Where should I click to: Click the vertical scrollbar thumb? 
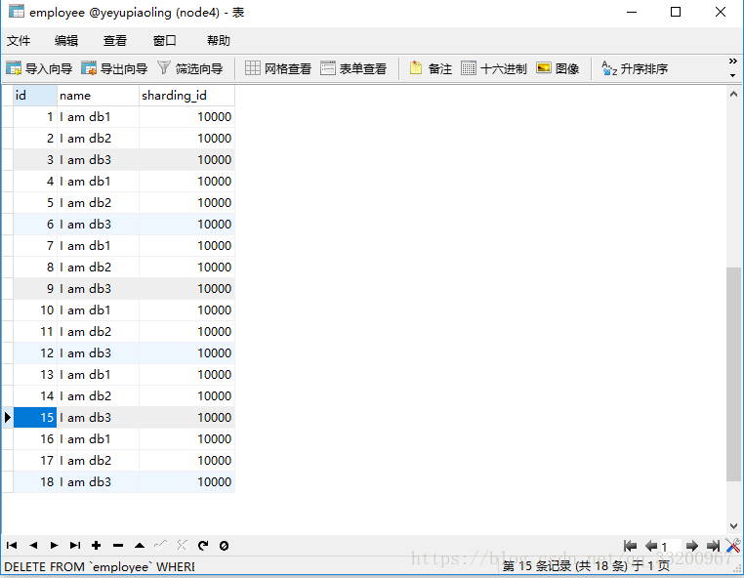click(733, 374)
